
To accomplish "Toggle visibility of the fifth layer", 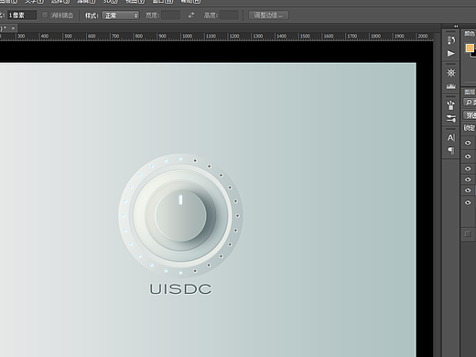I will pos(468,190).
